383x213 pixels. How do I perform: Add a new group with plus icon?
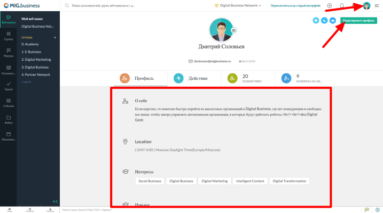(x=55, y=37)
